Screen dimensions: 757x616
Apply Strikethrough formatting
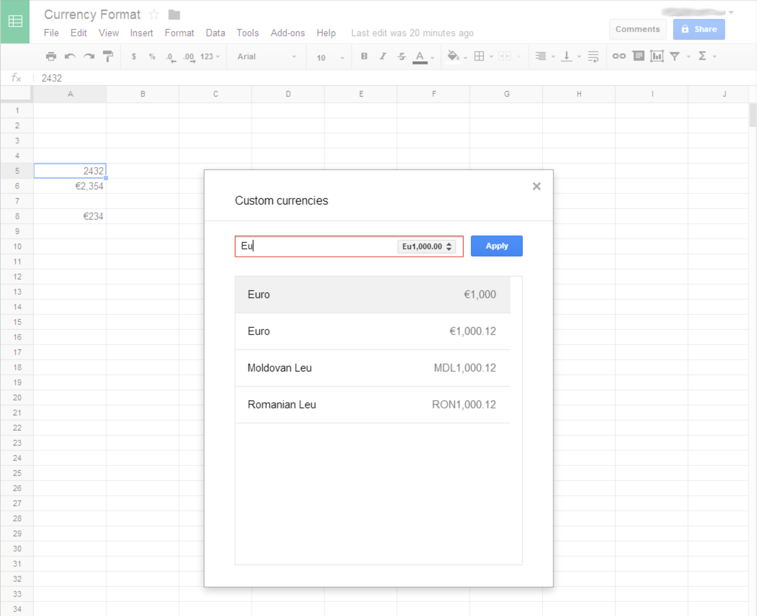(x=401, y=57)
